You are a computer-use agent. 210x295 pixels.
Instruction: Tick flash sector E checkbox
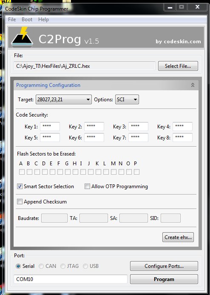52,172
